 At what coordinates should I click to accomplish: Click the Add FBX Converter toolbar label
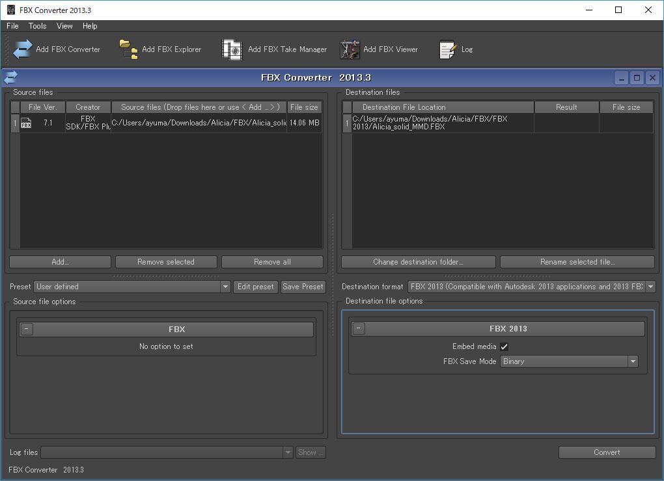[68, 49]
